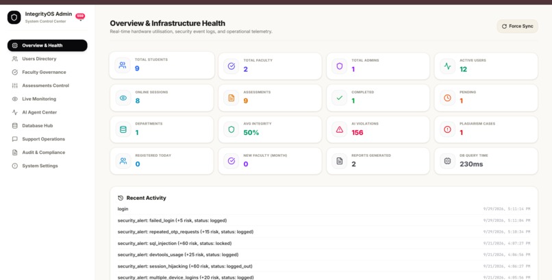Click the New Faculty (Month) badge icon
This screenshot has height=280, width=552.
coord(231,161)
